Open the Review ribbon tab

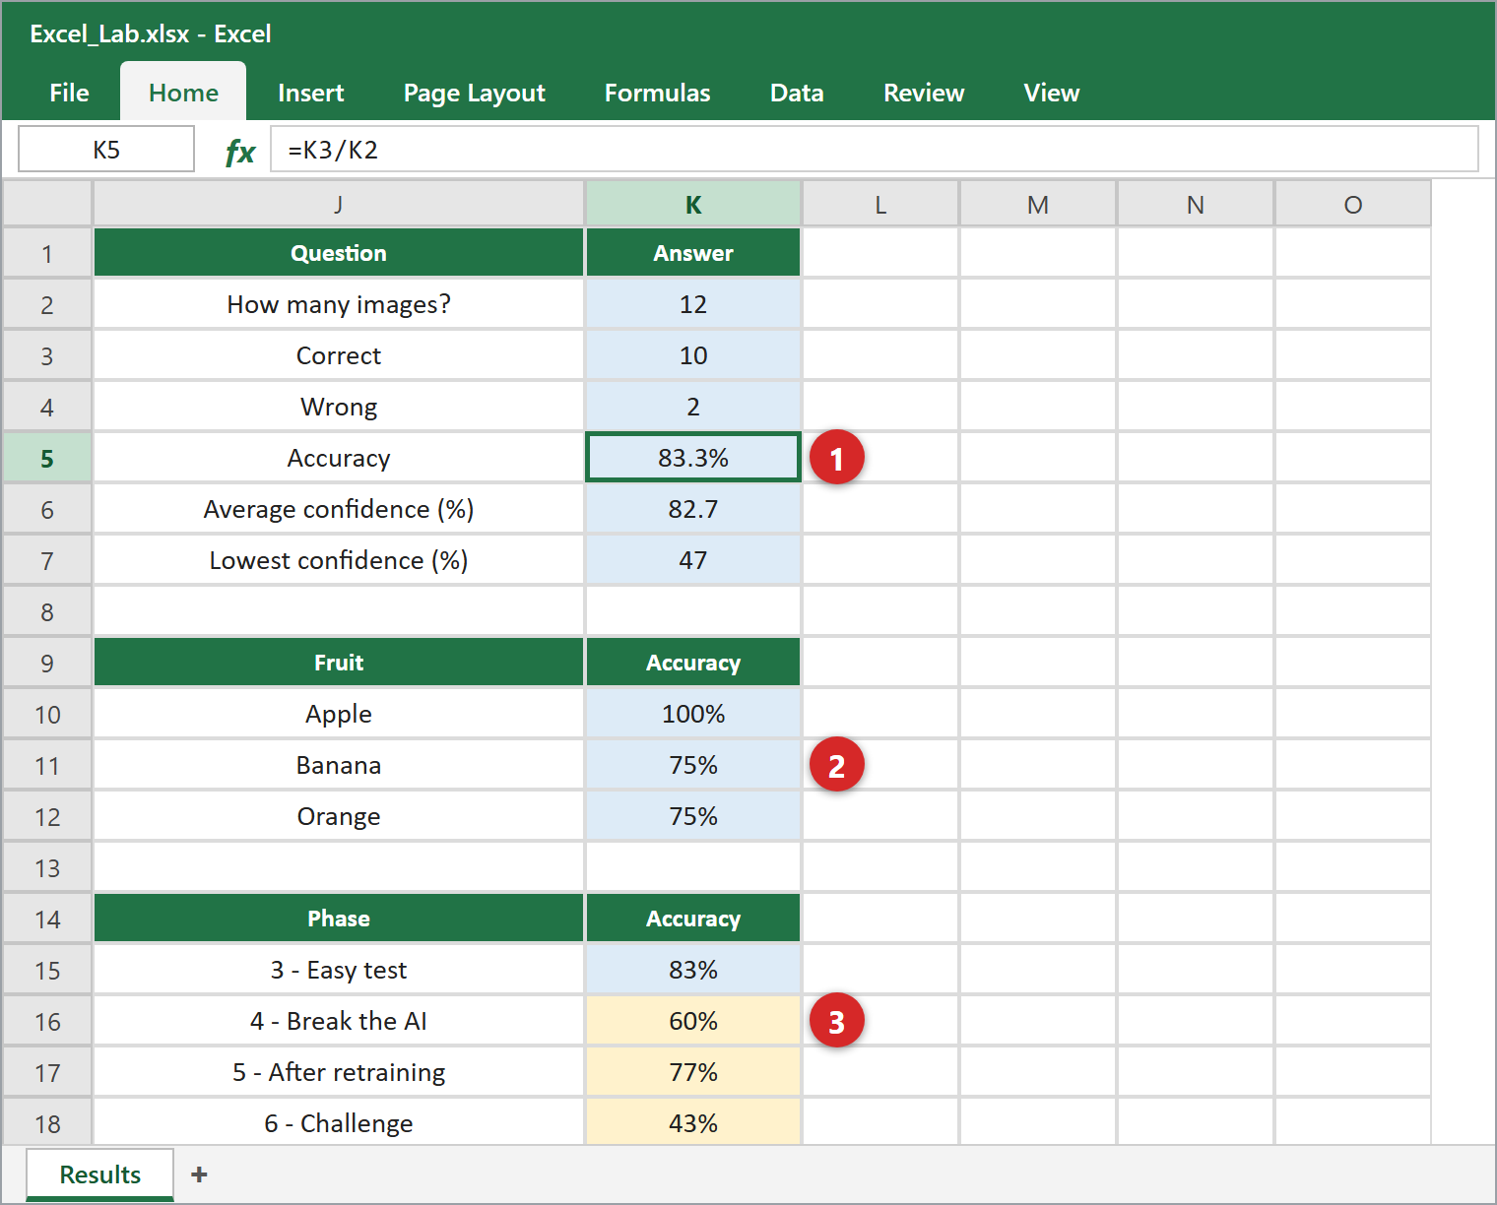pos(924,93)
